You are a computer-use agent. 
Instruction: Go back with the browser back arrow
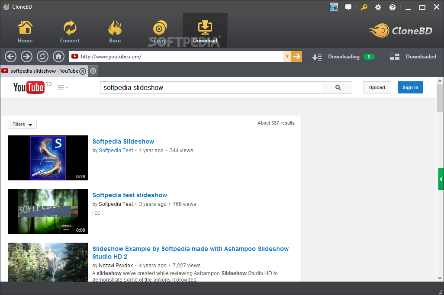click(10, 57)
